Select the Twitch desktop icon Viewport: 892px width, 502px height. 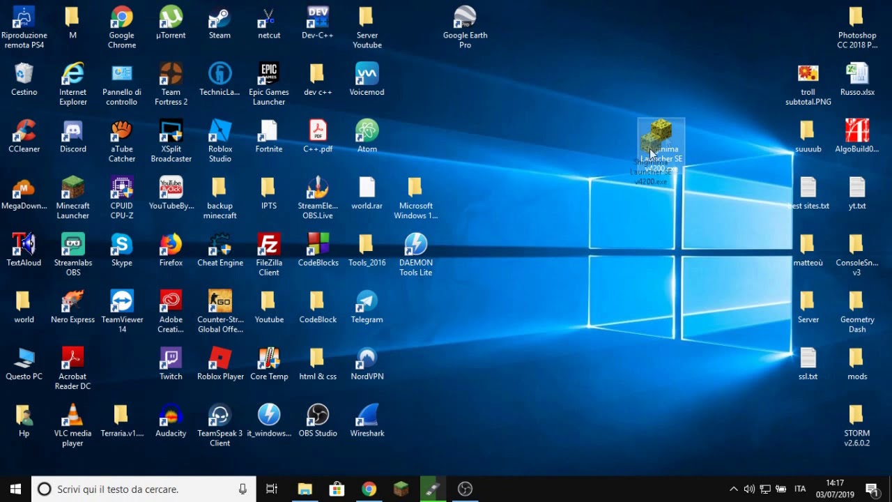[x=171, y=364]
